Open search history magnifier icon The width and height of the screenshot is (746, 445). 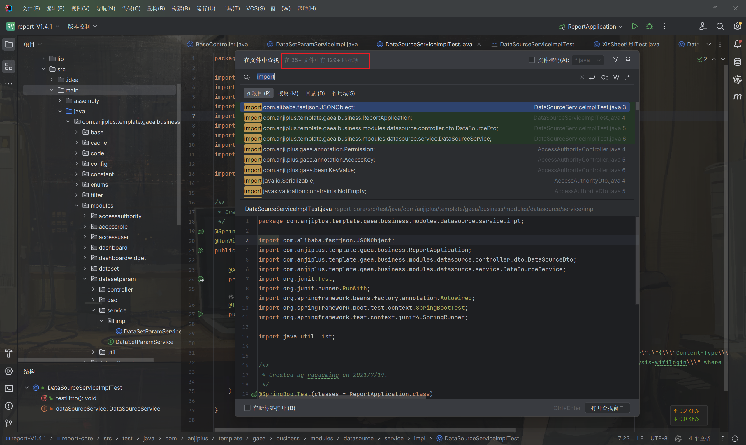coord(247,77)
